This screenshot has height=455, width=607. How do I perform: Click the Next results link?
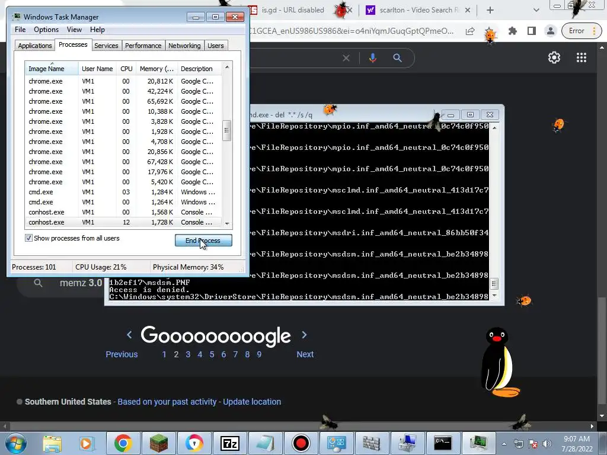click(305, 354)
